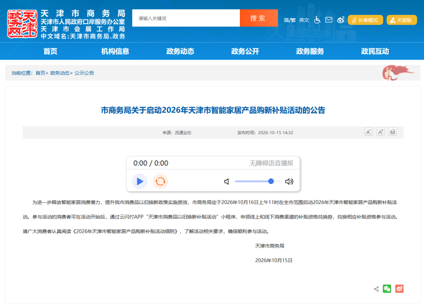Click 首页 in the breadcrumb
This screenshot has height=305, width=424.
(40, 73)
